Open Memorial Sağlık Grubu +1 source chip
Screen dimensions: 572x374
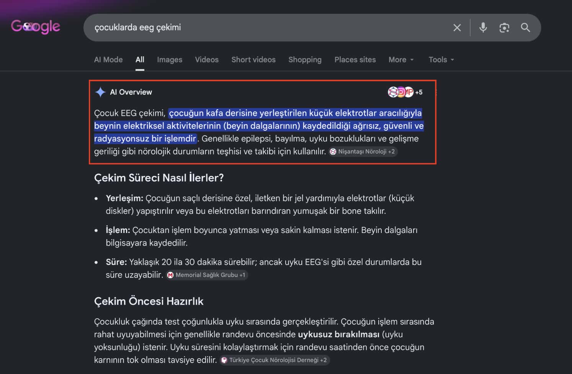click(207, 275)
